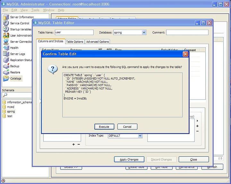Viewport: 231px width, 184px height.
Task: Select test in the schemata list
Action: [10, 116]
